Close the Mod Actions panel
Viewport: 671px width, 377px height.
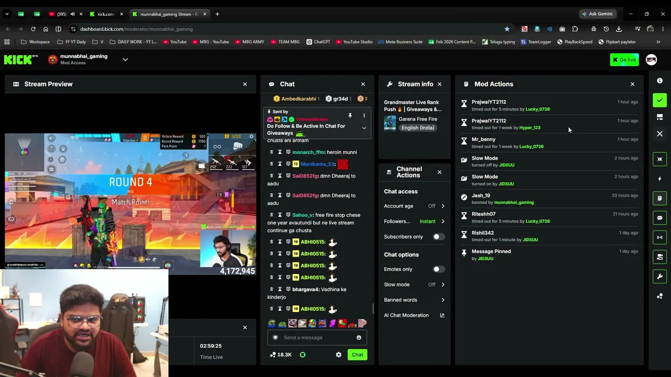pos(632,84)
